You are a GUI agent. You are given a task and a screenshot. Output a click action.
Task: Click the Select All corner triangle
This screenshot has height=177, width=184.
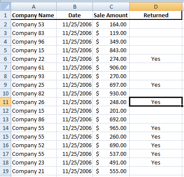[6, 6]
